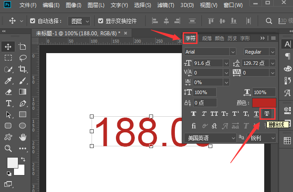Swap foreground and background colors
Screen dimensions: 293x192
click(23, 160)
